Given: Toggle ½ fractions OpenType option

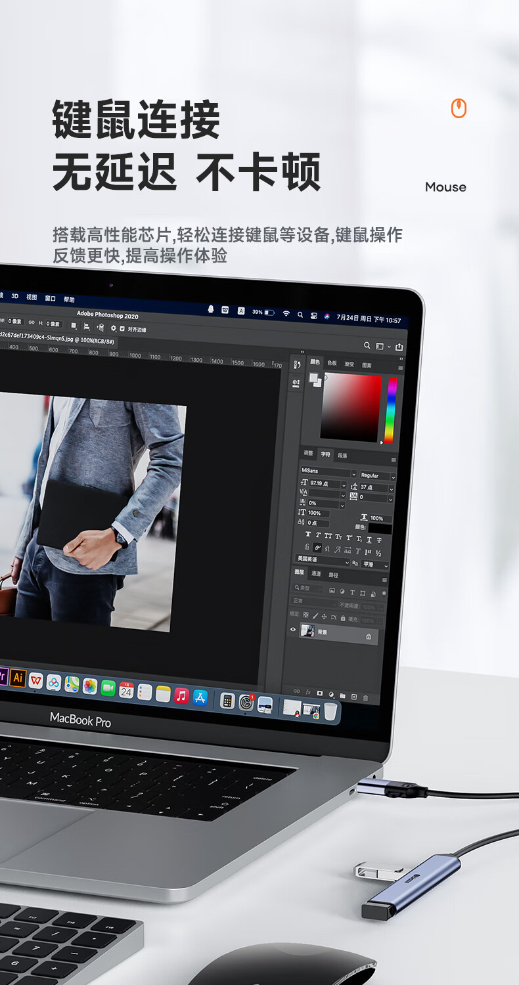Looking at the screenshot, I should tap(378, 553).
